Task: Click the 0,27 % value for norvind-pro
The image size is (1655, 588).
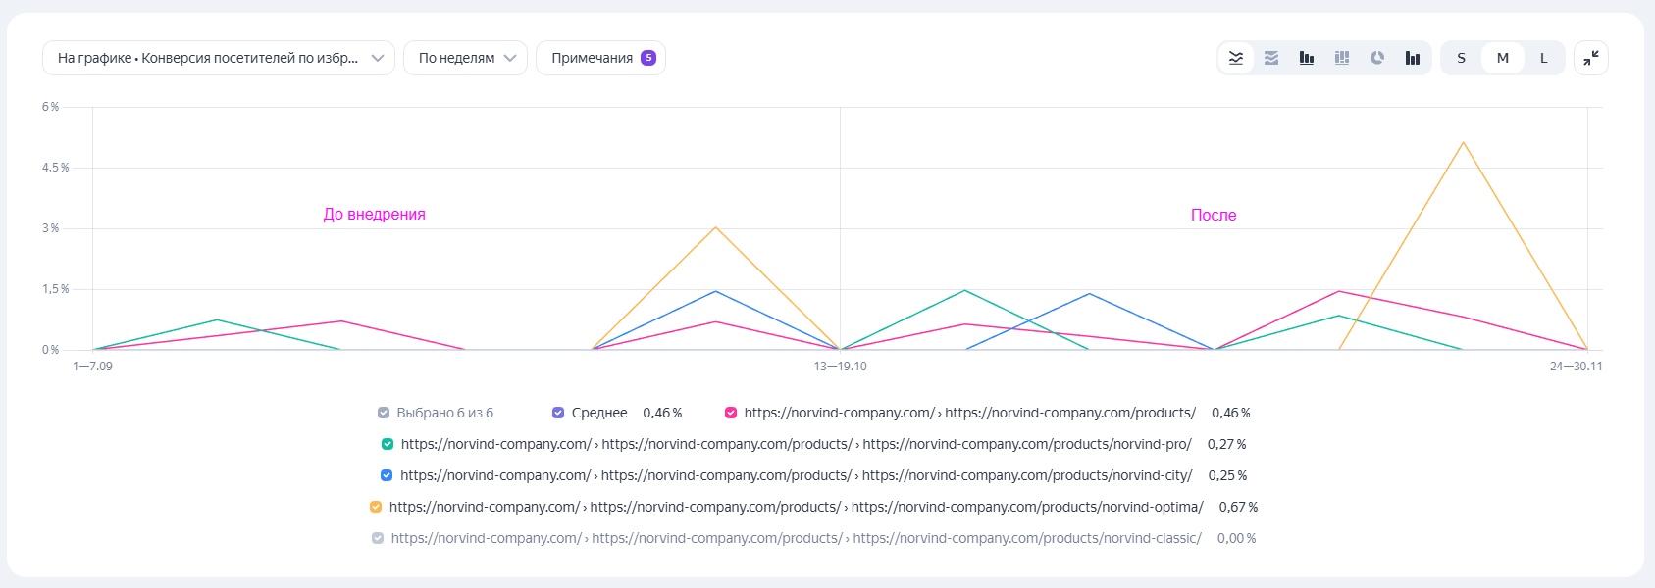Action: (x=1227, y=444)
